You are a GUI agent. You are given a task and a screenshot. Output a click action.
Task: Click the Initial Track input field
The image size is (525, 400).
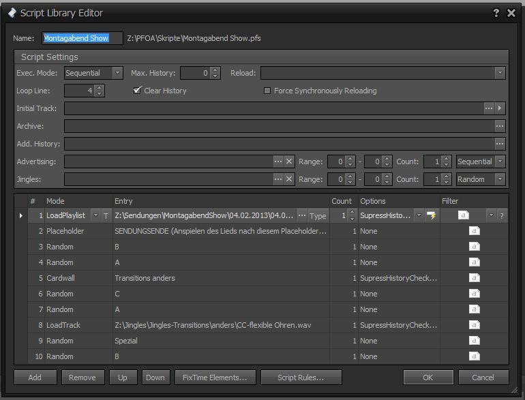(x=274, y=108)
